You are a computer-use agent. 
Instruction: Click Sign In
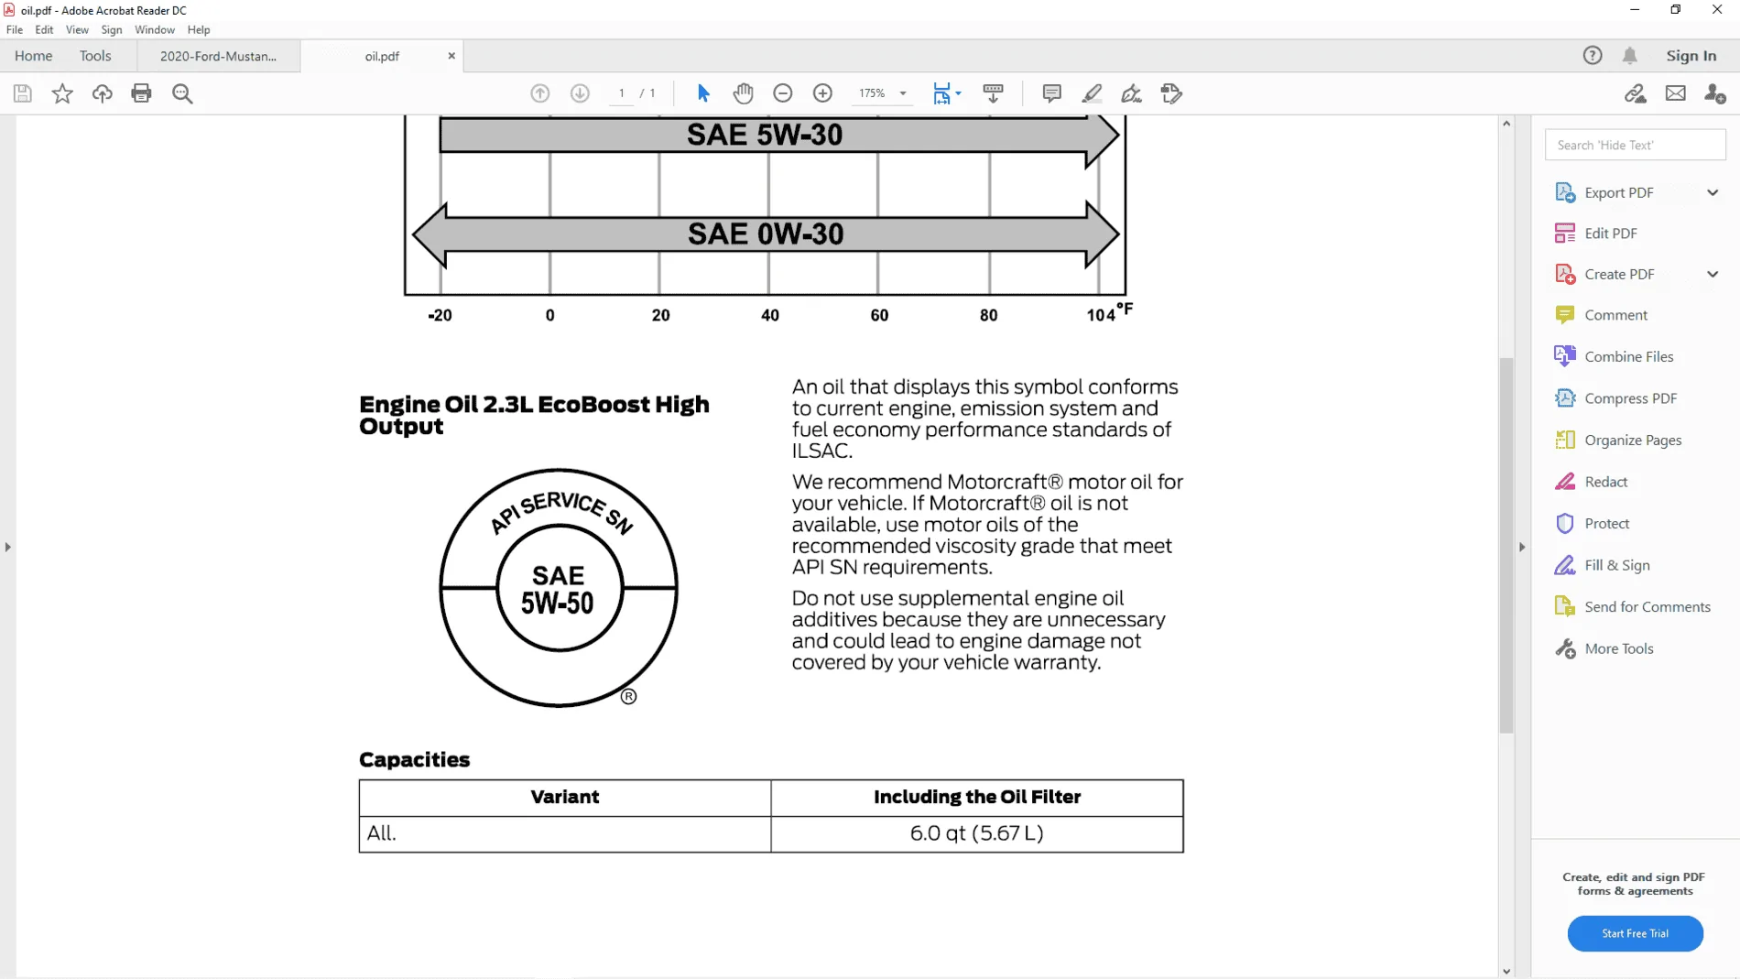tap(1691, 56)
